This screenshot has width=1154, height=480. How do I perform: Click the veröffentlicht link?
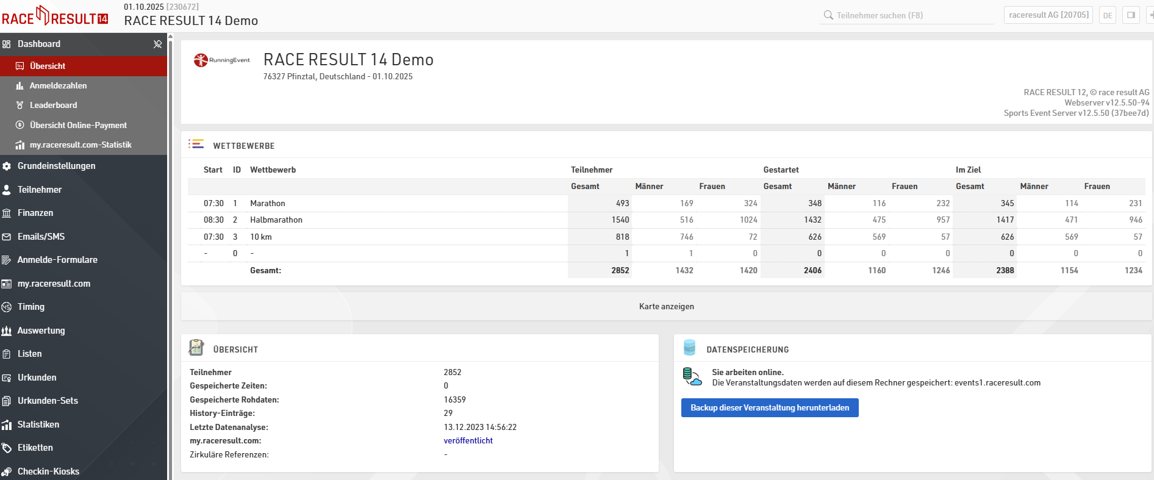tap(468, 441)
